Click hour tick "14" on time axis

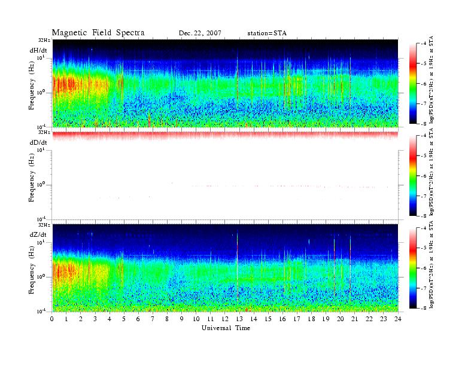click(254, 319)
